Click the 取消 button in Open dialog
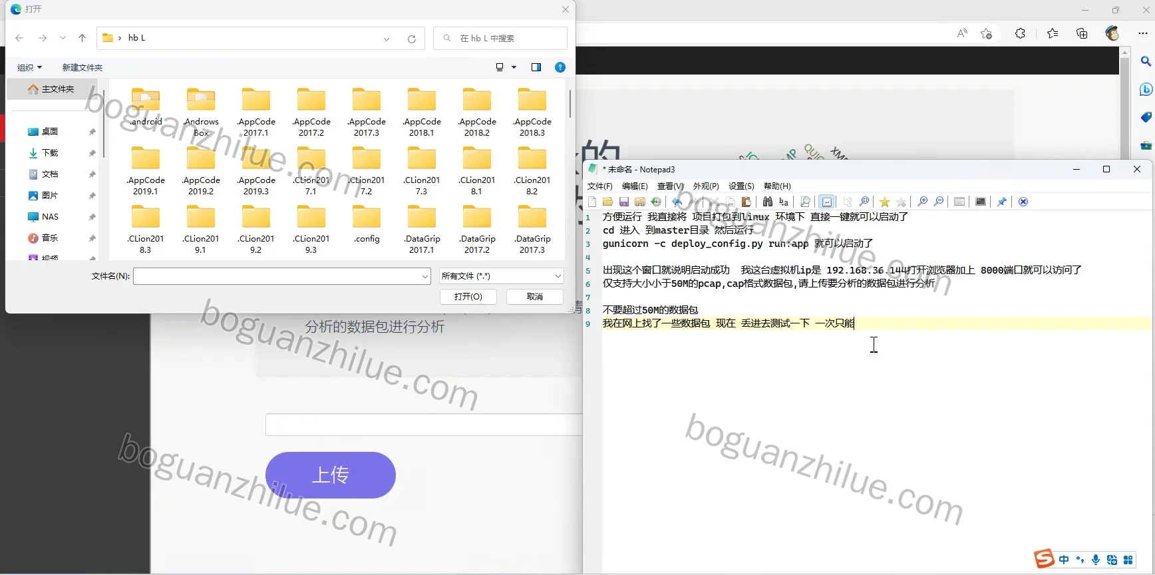 (x=535, y=297)
